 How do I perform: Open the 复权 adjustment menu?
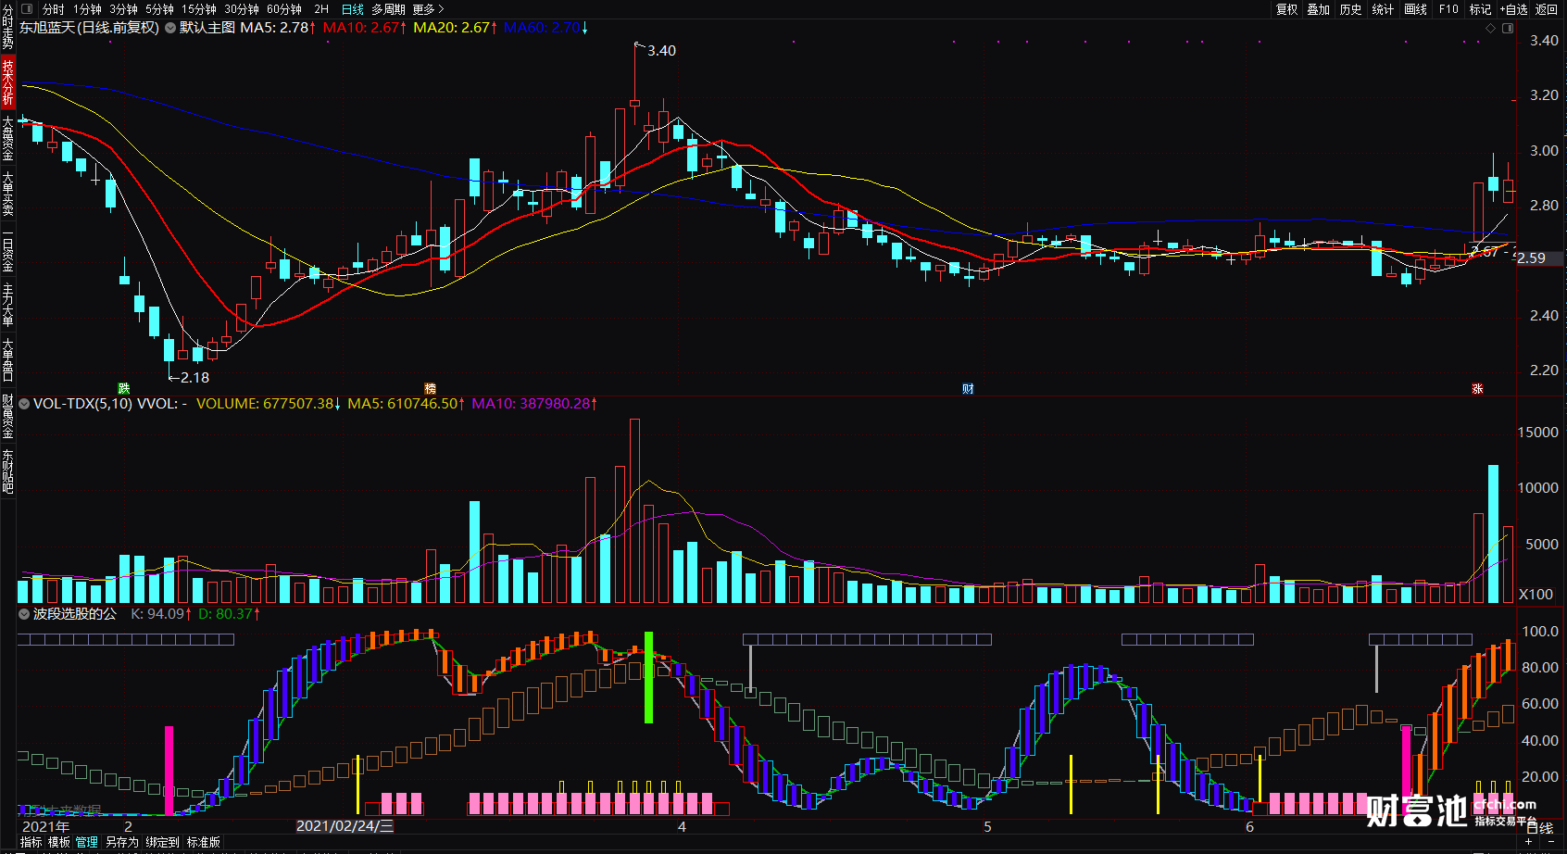1287,9
